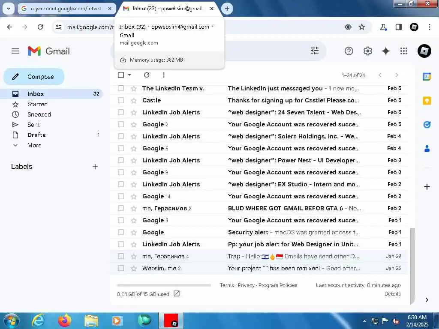Star the Castle email
The image size is (439, 329).
pyautogui.click(x=134, y=100)
